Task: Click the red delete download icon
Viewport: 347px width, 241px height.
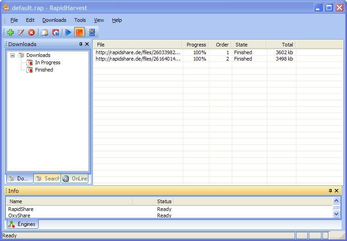Action: click(x=31, y=32)
